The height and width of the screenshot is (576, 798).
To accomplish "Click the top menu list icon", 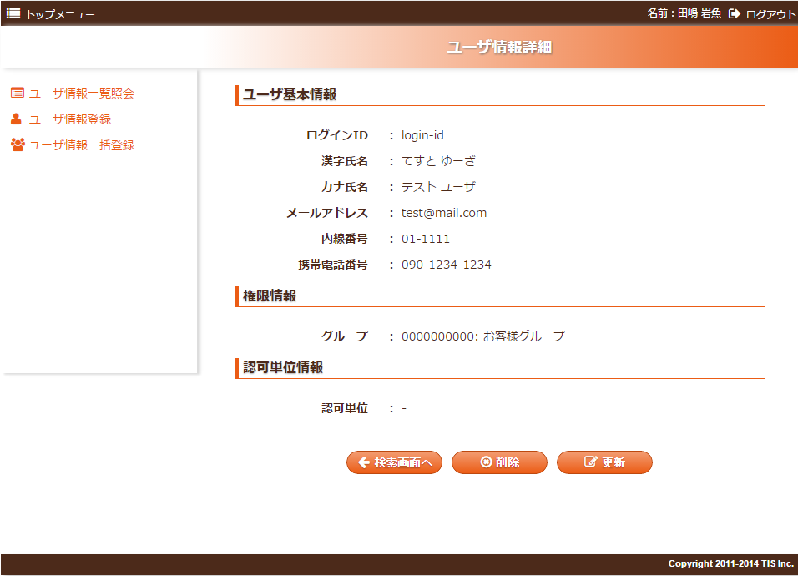I will click(x=13, y=13).
